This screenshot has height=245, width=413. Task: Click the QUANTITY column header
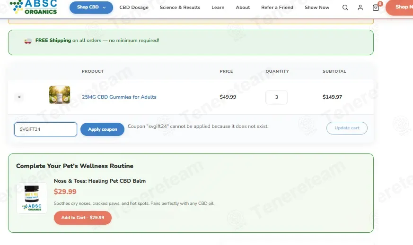tap(277, 71)
